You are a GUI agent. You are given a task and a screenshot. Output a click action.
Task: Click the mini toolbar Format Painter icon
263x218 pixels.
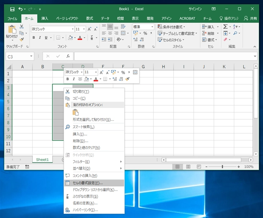click(127, 79)
